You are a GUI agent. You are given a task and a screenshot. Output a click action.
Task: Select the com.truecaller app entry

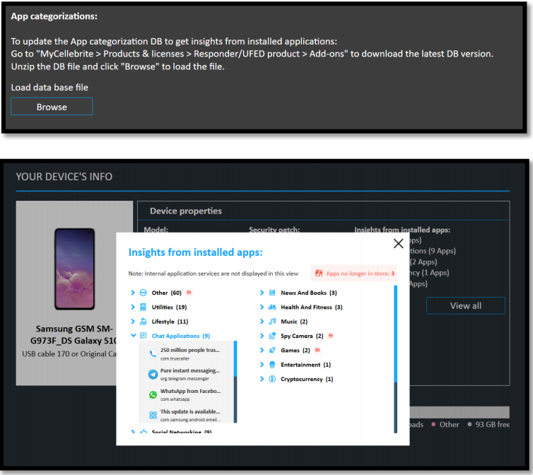(187, 354)
